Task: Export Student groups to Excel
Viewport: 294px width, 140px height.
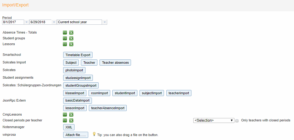Action: 71,38
